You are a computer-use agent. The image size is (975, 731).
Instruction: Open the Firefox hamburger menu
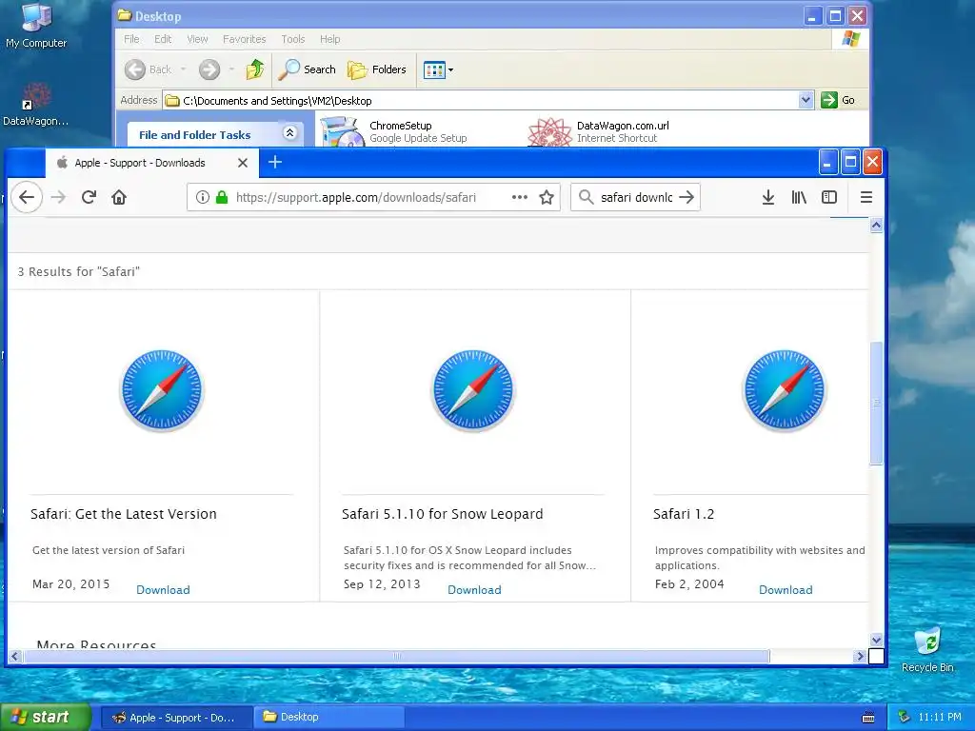[x=866, y=197]
